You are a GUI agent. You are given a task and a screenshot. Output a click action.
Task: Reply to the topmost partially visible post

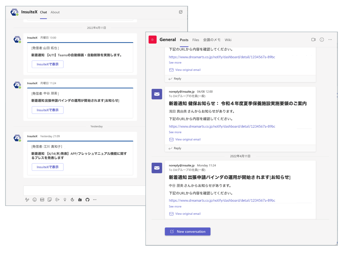click(x=175, y=79)
